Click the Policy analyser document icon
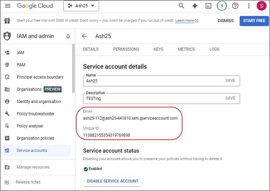The width and height of the screenshot is (270, 191). 7,126
